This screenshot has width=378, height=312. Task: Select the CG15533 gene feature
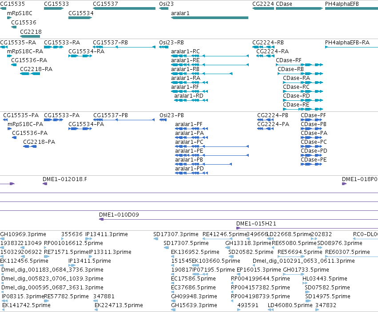pos(54,8)
